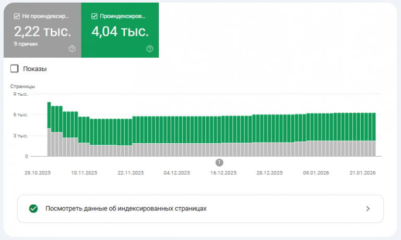Screen dimensions: 401x240
Task: Click the 9 причин text
Action: tap(26, 44)
